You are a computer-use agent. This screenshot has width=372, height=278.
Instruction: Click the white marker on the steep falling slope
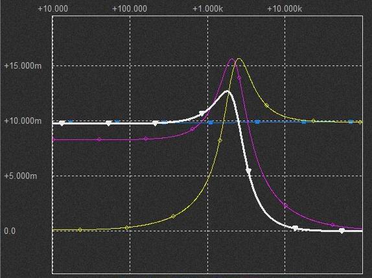[x=248, y=170]
